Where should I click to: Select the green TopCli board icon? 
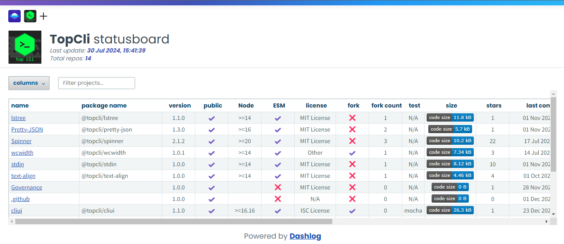pos(30,16)
